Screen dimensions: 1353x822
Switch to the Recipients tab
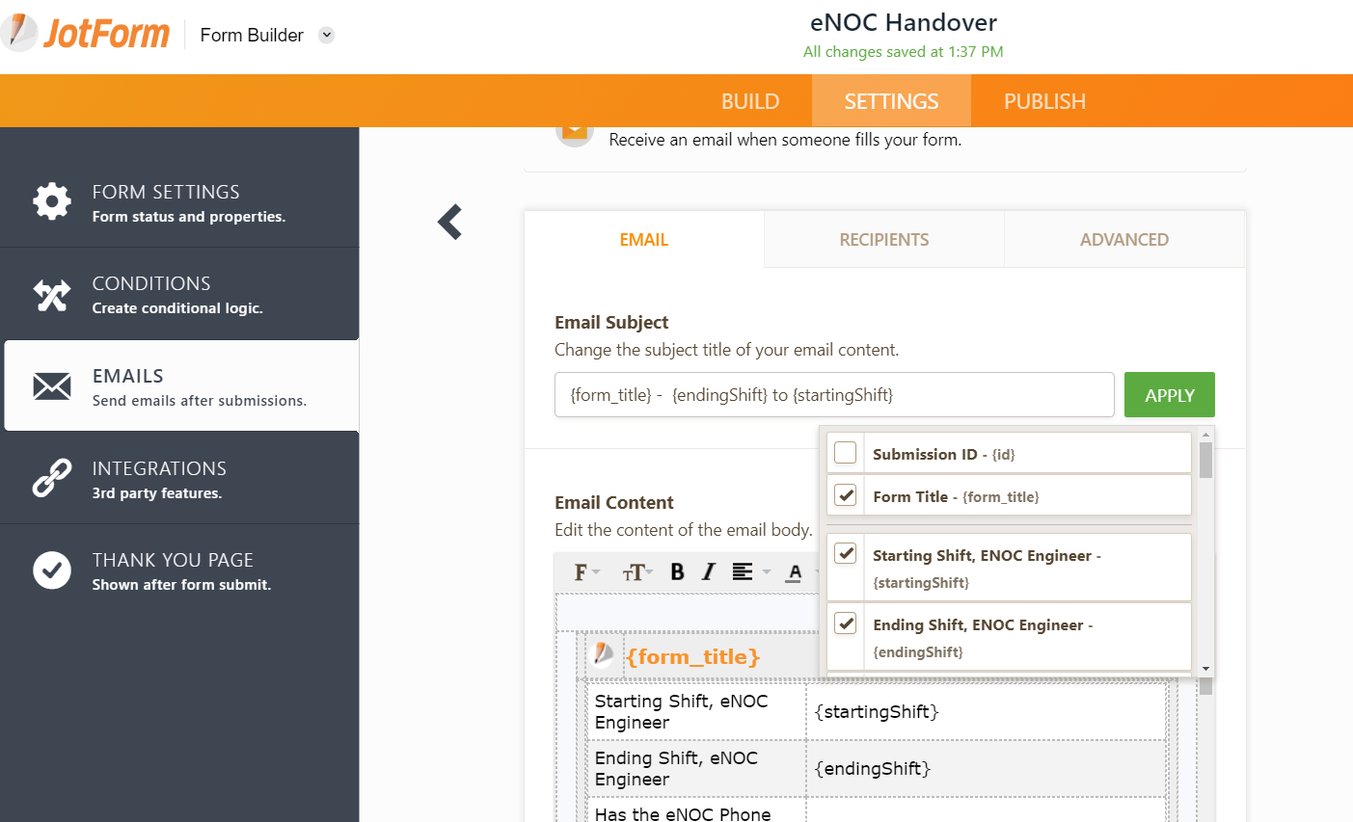883,240
